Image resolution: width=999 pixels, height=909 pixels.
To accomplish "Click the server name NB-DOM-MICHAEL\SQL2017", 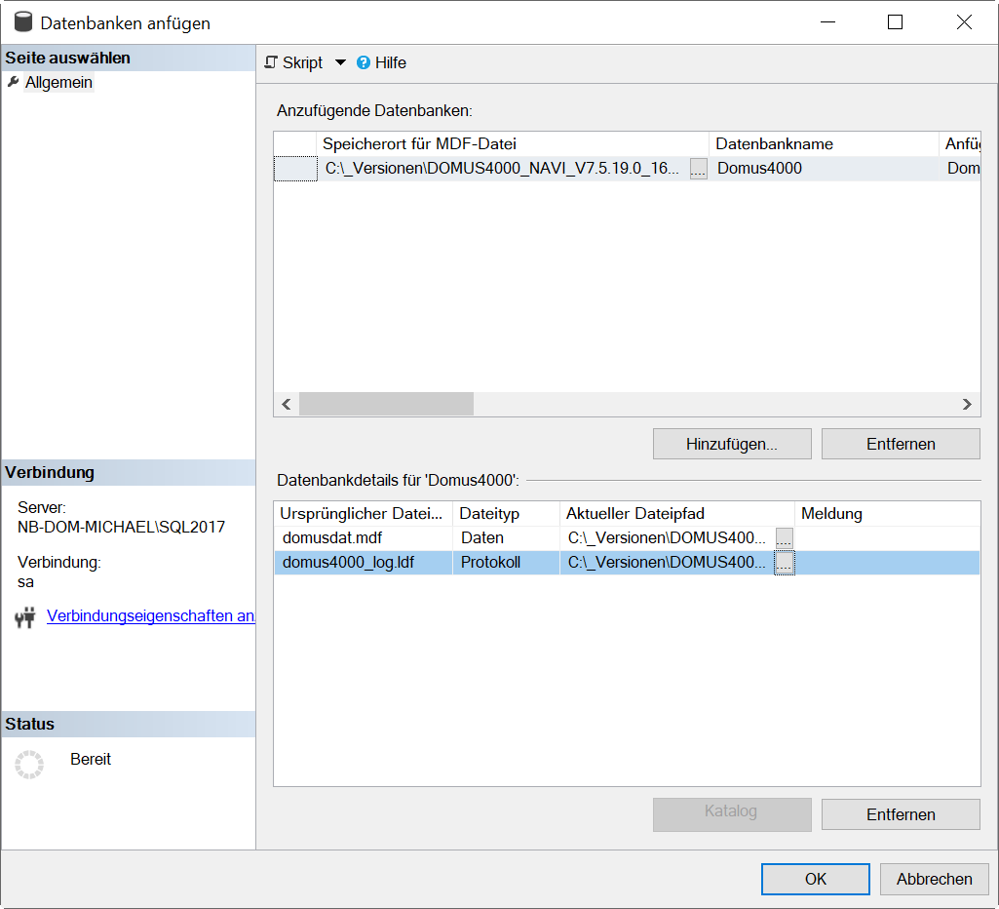I will tap(121, 528).
